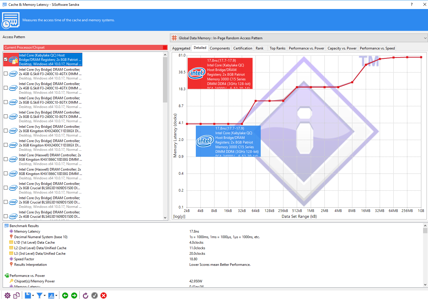The image size is (428, 299).
Task: Click the help question mark in title bar
Action: click(411, 4)
